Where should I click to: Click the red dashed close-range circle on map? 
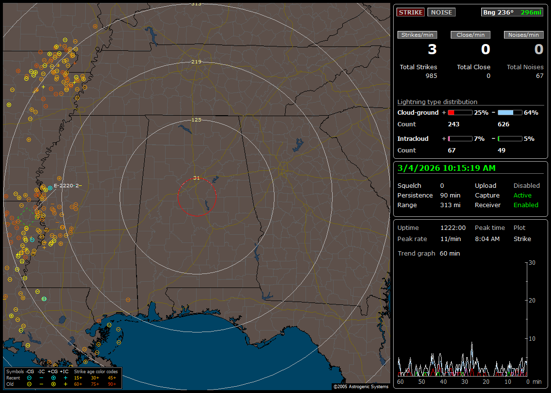tap(178, 196)
